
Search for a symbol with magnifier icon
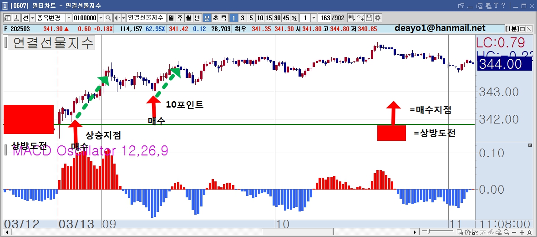[x=108, y=18]
